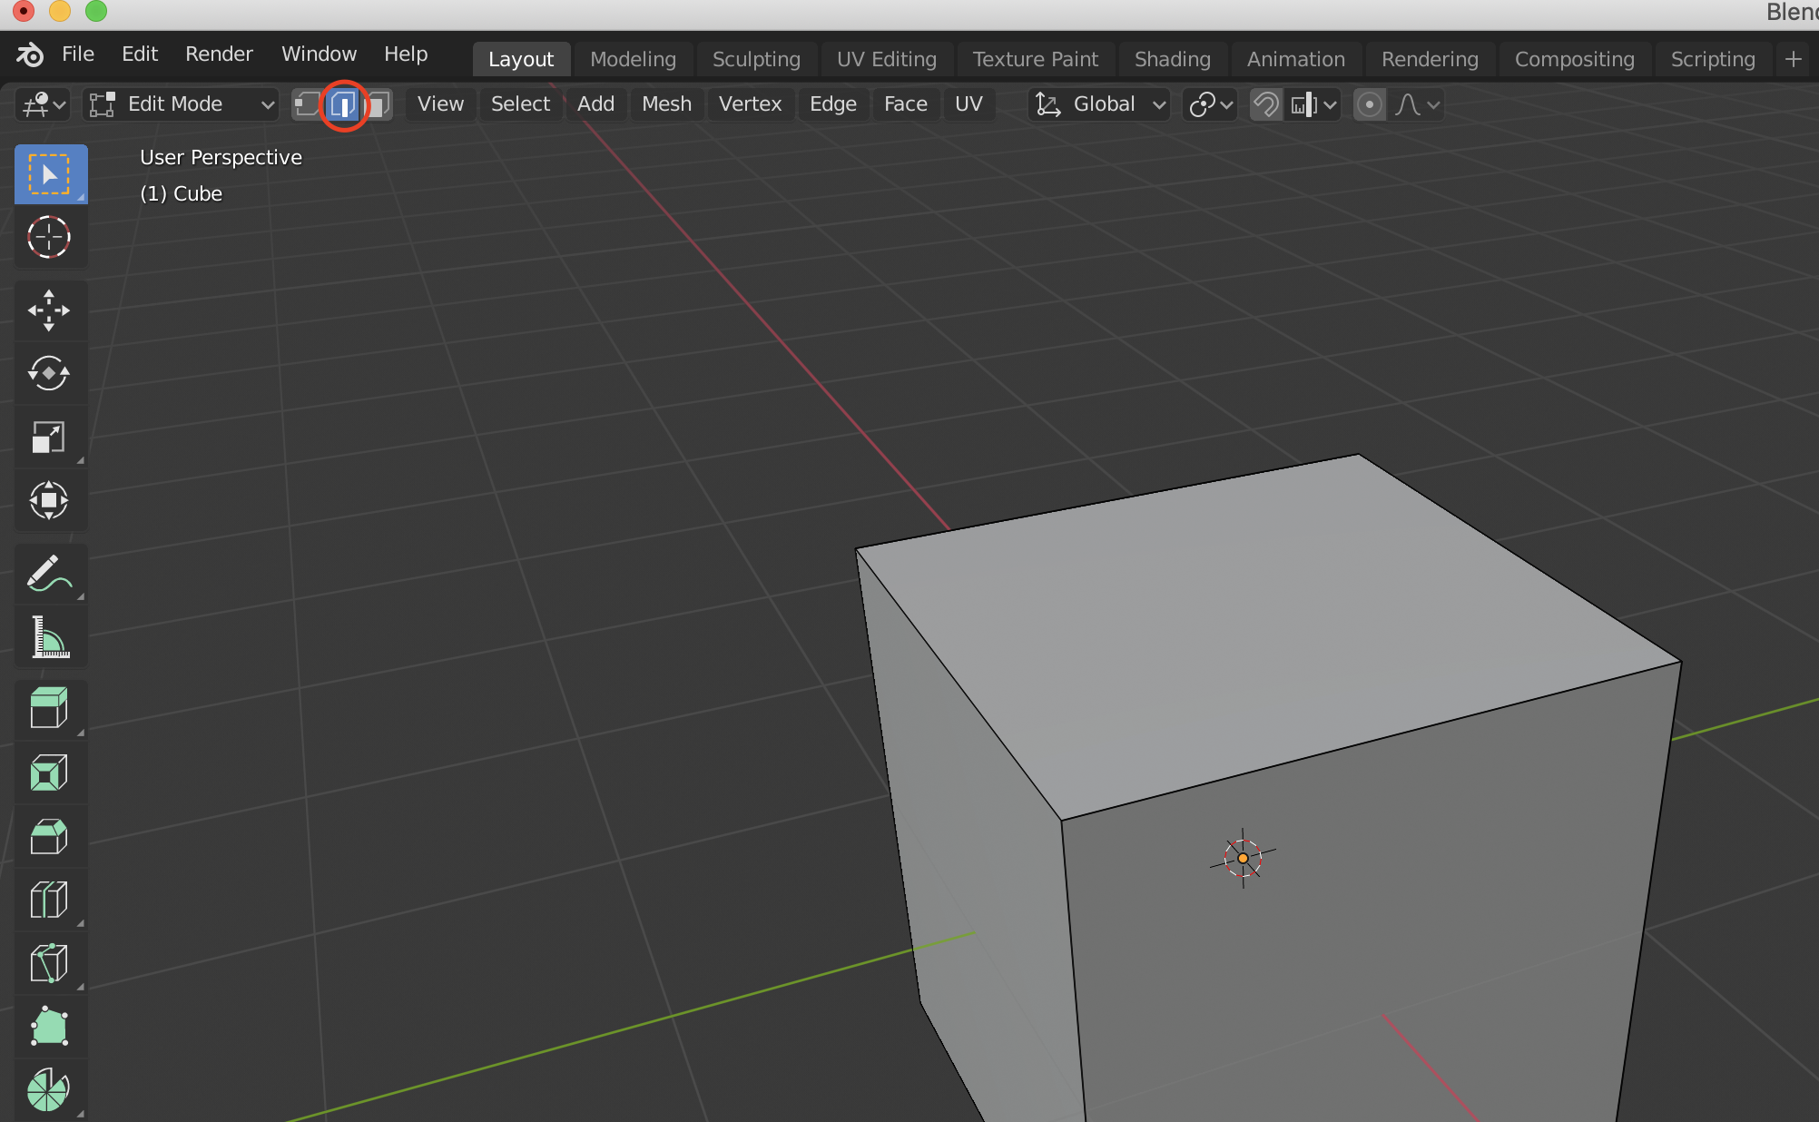Open the UV menu
This screenshot has width=1819, height=1122.
[968, 104]
